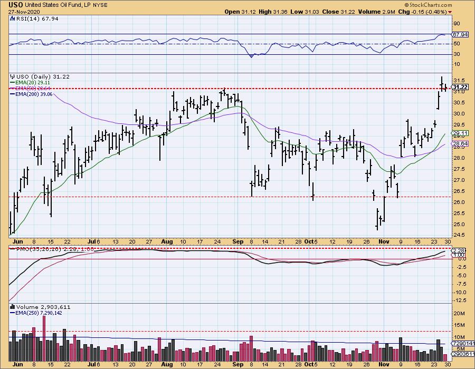Click the 7290141 volume EMA axis tag
Screen dimensions: 475x369
(463, 343)
